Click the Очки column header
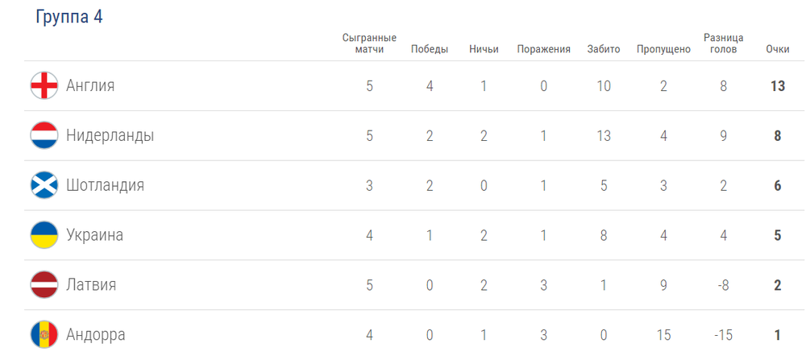806x360 pixels. [777, 49]
